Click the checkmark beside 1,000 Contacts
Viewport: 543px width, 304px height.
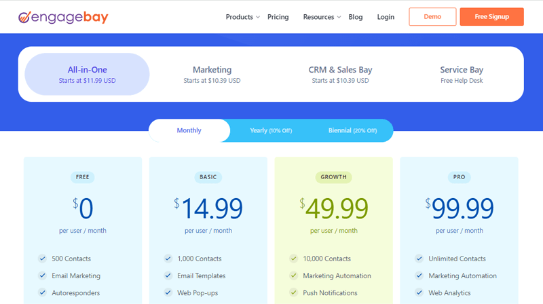click(168, 259)
